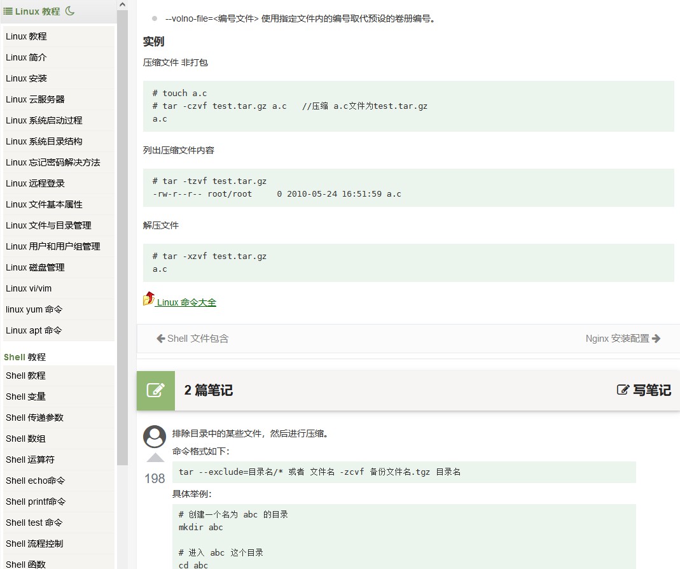Click the Linux 教程 list menu icon
Viewport: 680px width, 569px height.
click(x=8, y=11)
